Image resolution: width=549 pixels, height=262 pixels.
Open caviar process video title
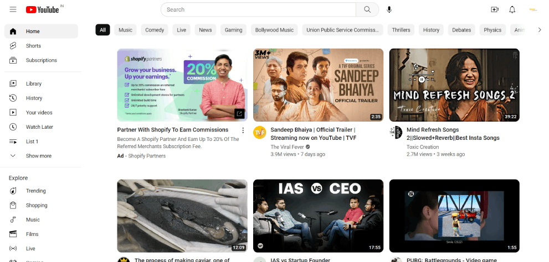(x=182, y=260)
